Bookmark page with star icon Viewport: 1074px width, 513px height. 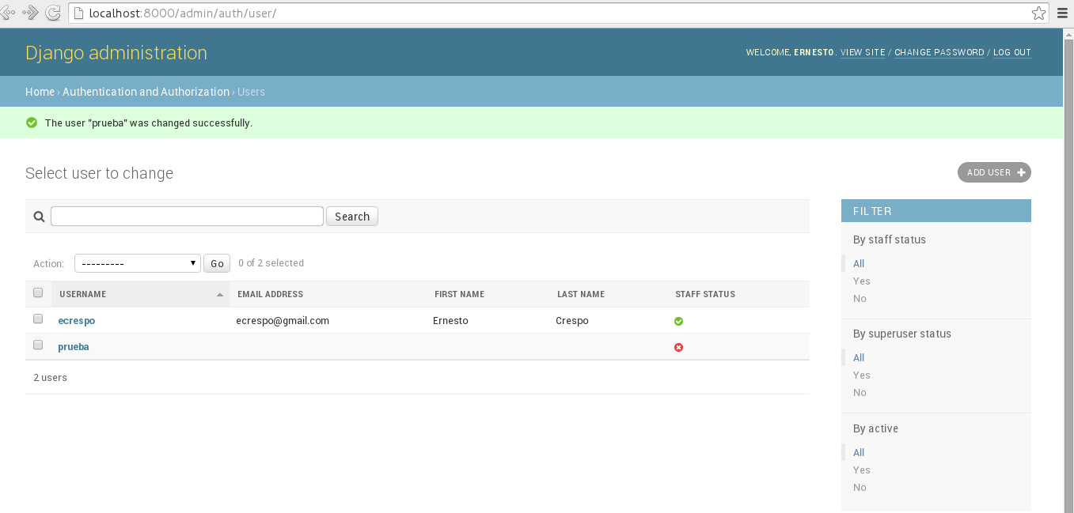(x=1038, y=13)
